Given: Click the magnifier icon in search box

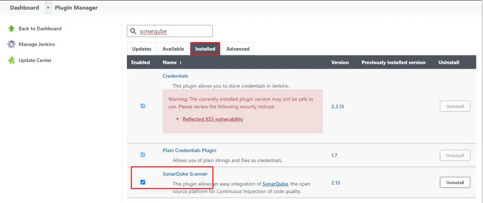Looking at the screenshot, I should click(x=133, y=31).
